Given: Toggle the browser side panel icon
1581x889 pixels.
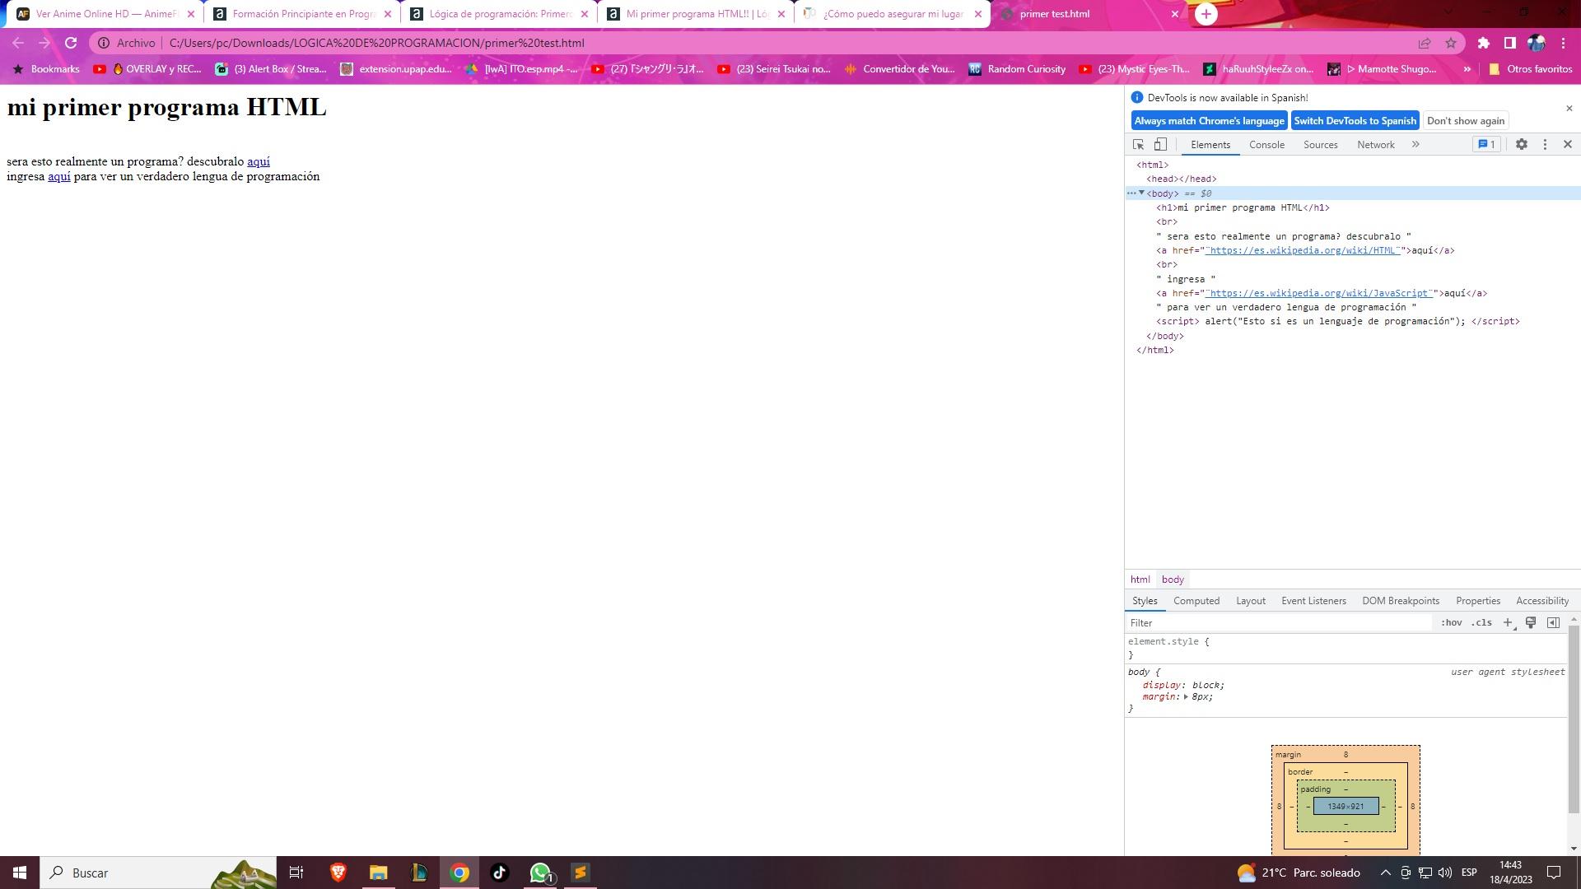Looking at the screenshot, I should (1510, 43).
